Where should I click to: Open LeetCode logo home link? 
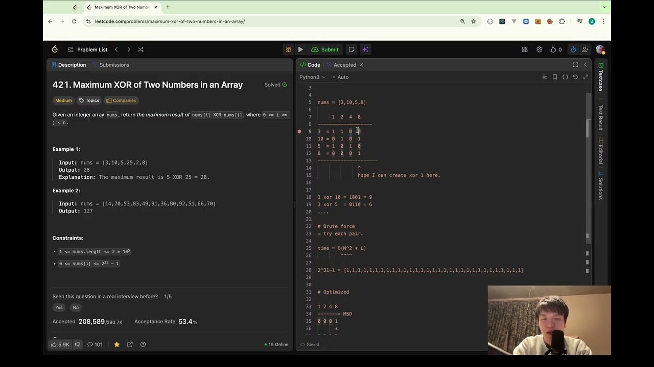55,49
